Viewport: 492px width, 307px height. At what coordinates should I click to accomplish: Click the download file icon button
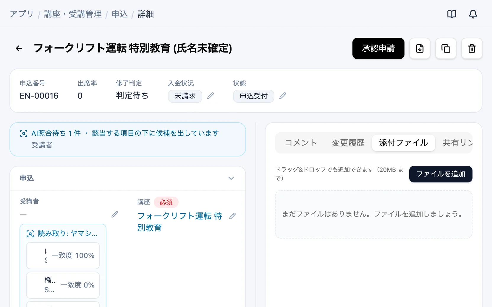pos(420,48)
